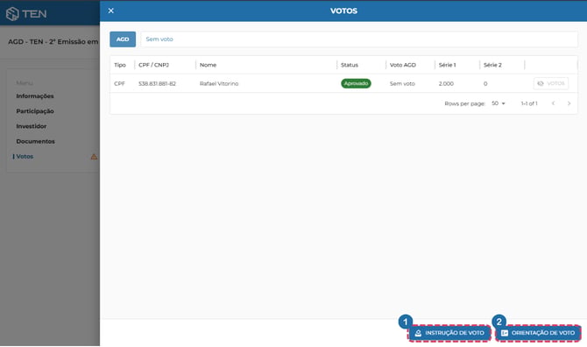Click the 'Sem voto' cell in Voto AGD column
Image resolution: width=587 pixels, height=347 pixels.
pos(402,84)
